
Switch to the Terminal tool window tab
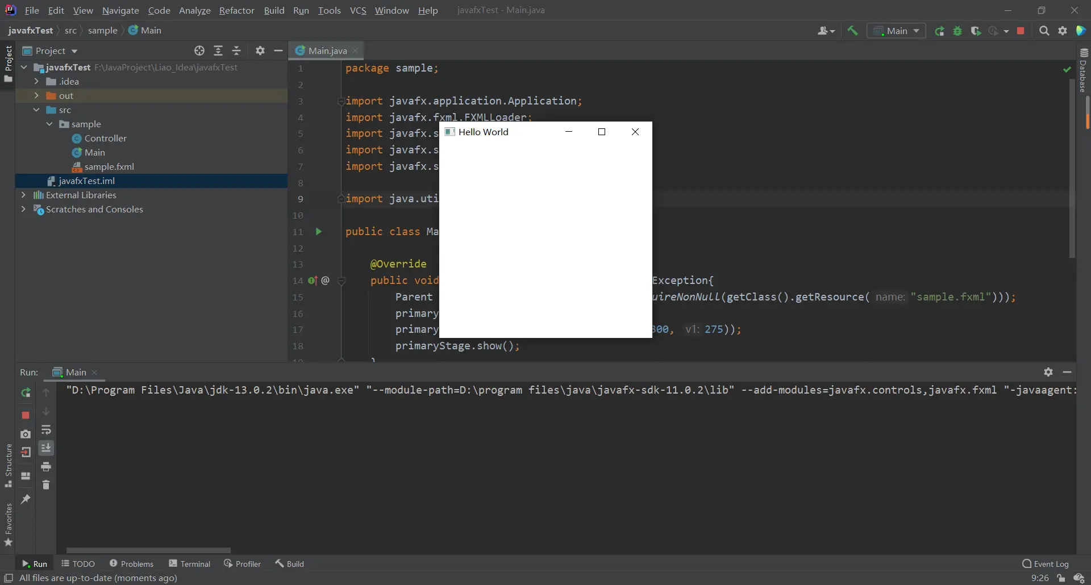(190, 564)
